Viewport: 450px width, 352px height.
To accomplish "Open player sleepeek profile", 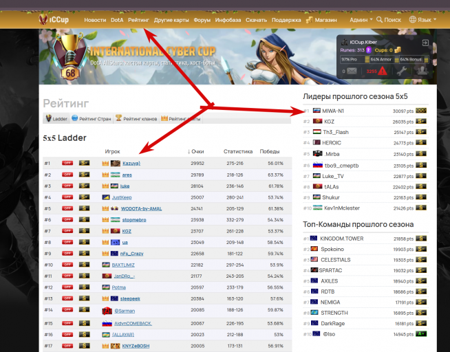I will point(130,298).
